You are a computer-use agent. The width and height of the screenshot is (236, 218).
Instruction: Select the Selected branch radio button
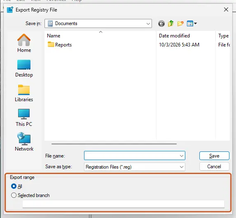tap(14, 195)
